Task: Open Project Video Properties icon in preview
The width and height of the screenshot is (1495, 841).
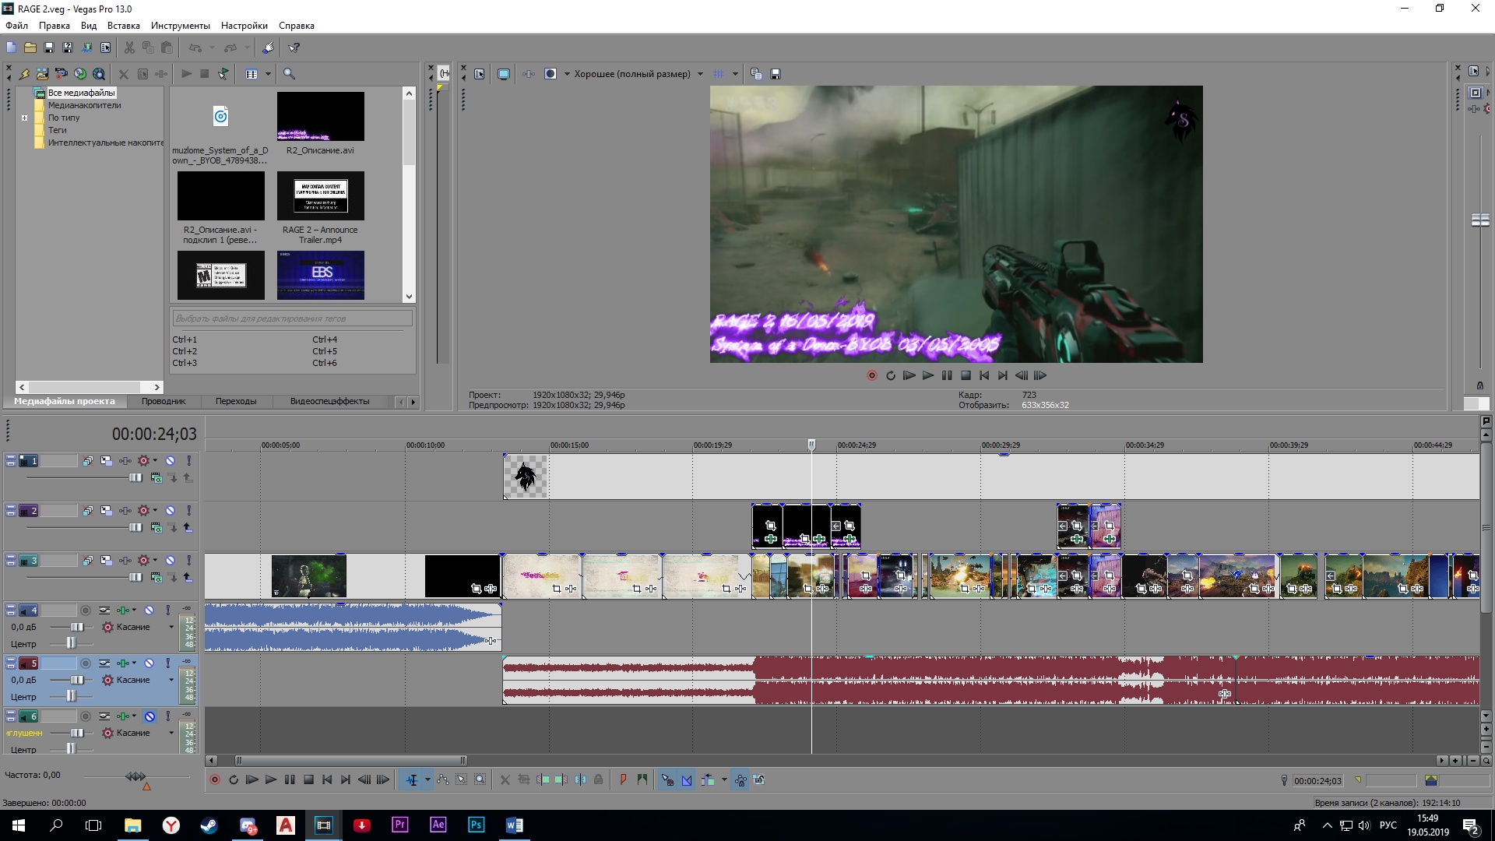Action: 480,74
